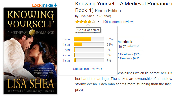
Task: Open the Lisa Shea author dropdown arrow
Action: tap(97, 16)
